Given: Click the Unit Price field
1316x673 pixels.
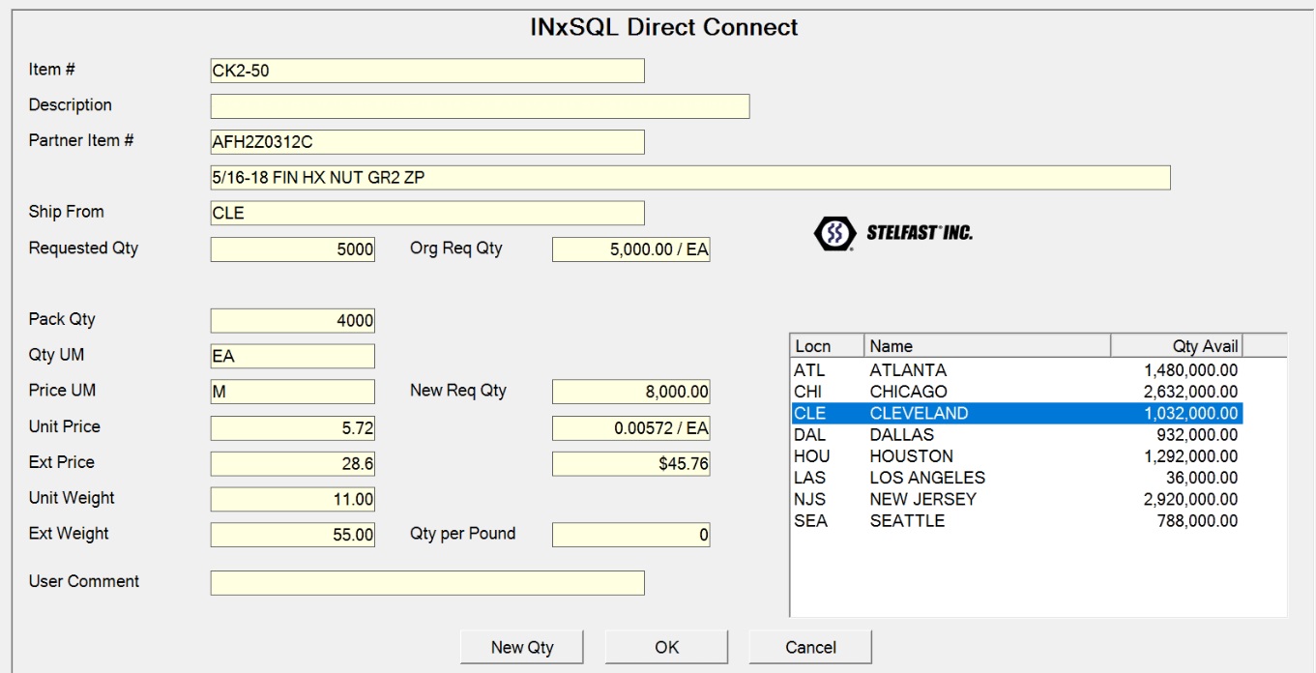Looking at the screenshot, I should (x=293, y=428).
